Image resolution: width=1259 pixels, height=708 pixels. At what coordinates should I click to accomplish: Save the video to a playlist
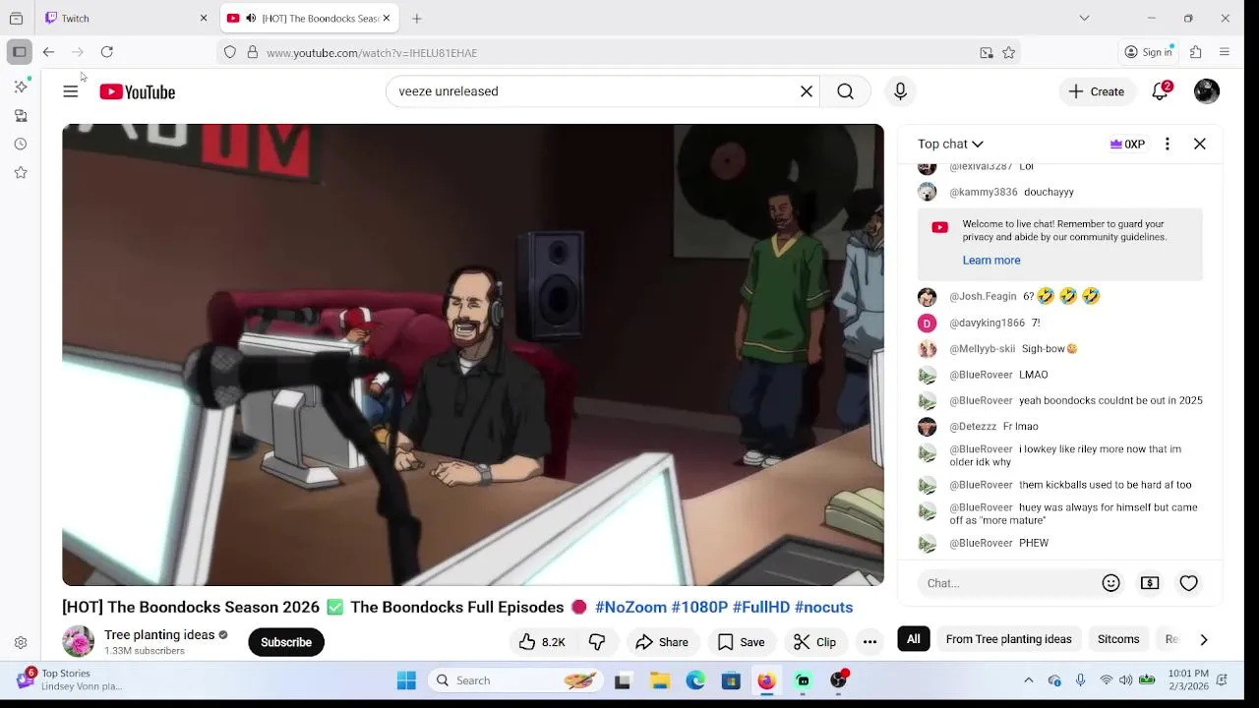pyautogui.click(x=742, y=642)
